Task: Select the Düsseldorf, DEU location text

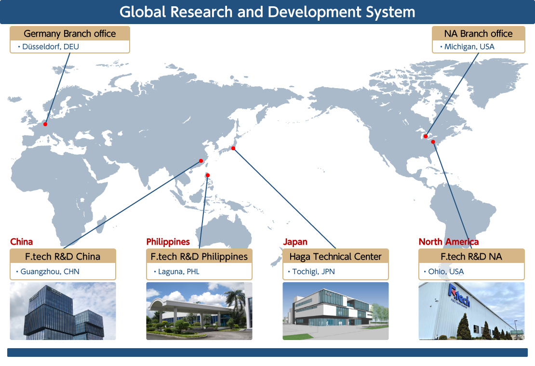Action: click(x=51, y=47)
